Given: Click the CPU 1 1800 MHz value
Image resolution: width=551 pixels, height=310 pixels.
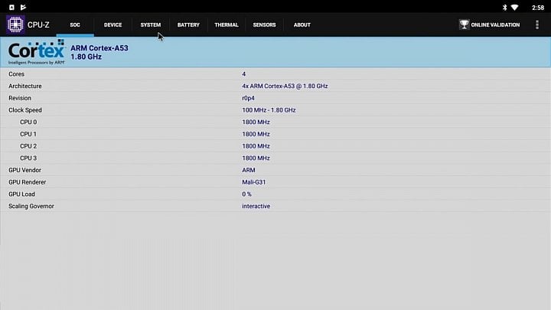Looking at the screenshot, I should click(x=256, y=134).
